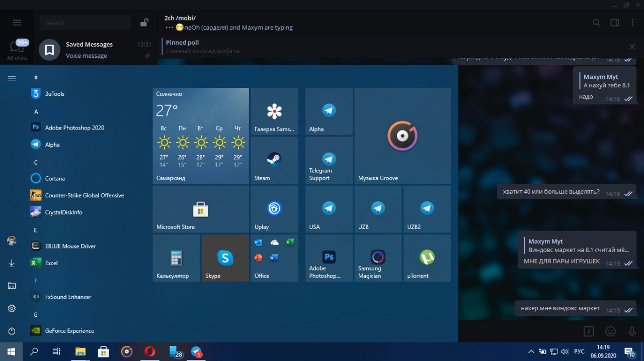Open Settings gear in the Start menu

point(12,308)
